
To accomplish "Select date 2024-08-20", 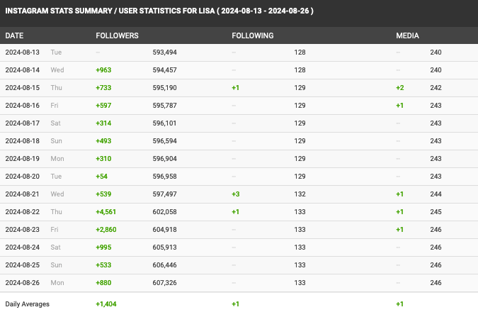I will coord(22,176).
